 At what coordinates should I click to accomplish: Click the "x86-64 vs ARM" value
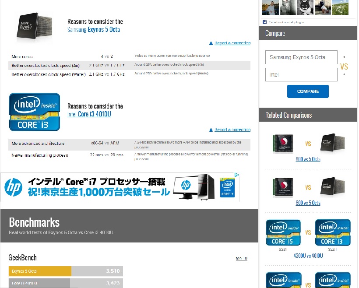click(105, 143)
